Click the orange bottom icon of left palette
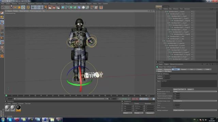218x122 pixels. click(x=2, y=56)
